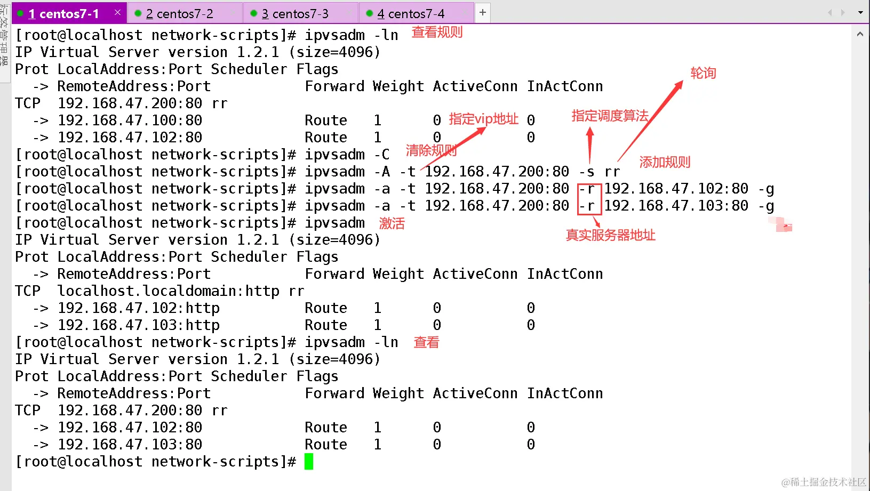Open the collapsed session manager side panel
This screenshot has height=491, width=870.
5,43
